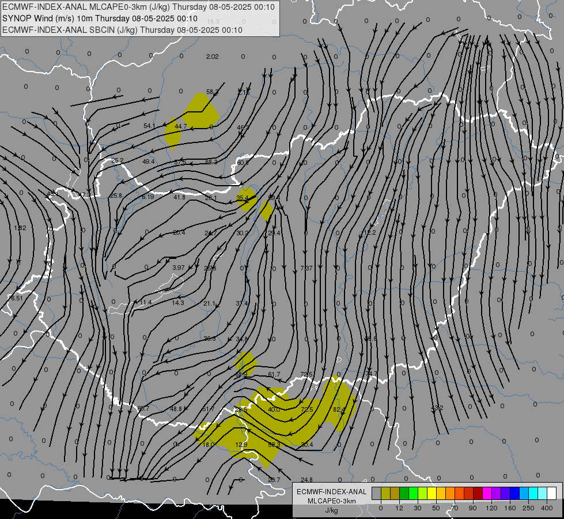Image resolution: width=564 pixels, height=519 pixels.
Task: Click the map value '60.7'
Action: point(143,408)
